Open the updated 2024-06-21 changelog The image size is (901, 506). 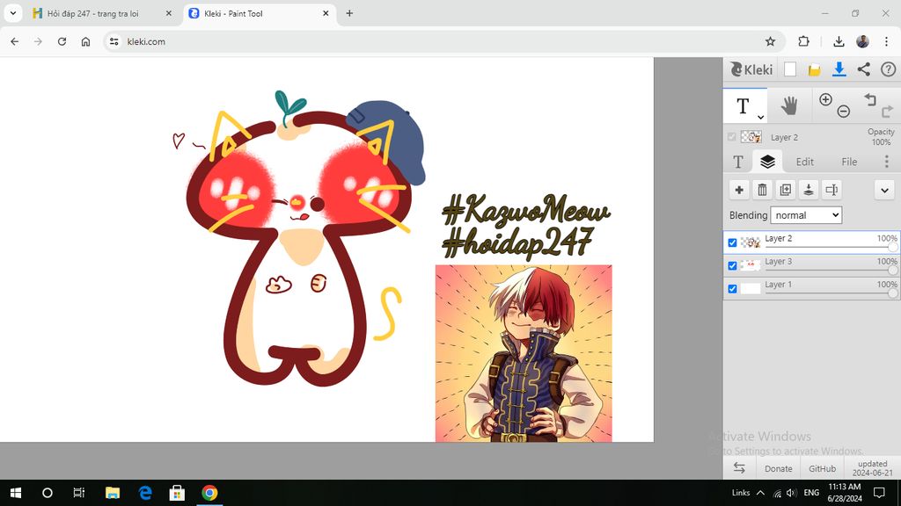[872, 468]
